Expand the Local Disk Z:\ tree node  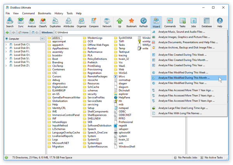[6, 66]
